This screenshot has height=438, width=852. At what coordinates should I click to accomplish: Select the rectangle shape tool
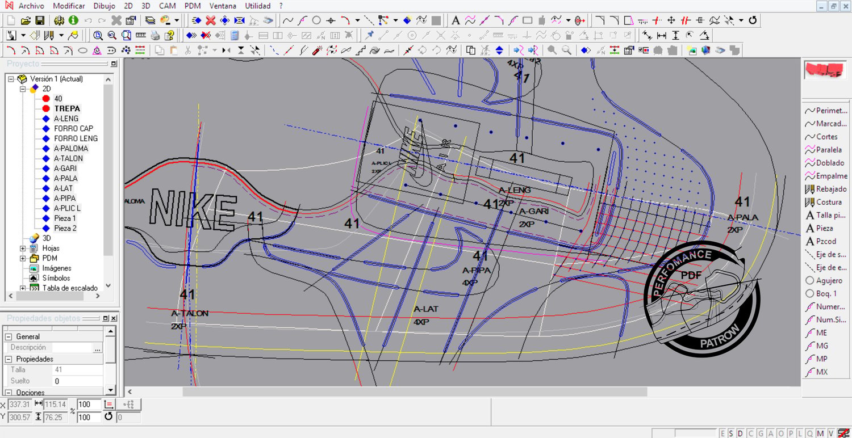(x=528, y=20)
